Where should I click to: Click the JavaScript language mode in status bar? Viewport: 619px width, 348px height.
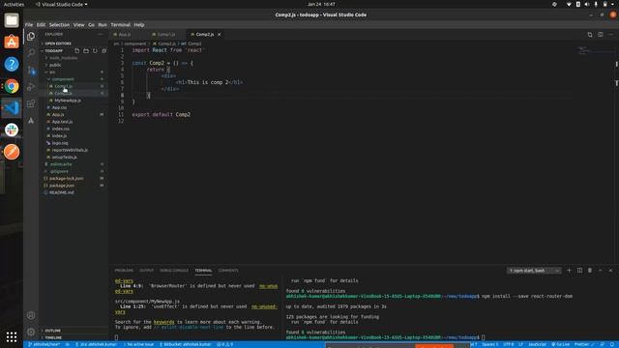click(x=538, y=344)
